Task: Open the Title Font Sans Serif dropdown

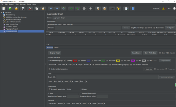Action: coord(58,81)
